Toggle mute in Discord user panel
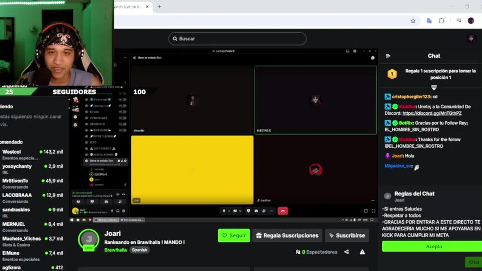Image resolution: width=482 pixels, height=271 pixels. [112, 211]
